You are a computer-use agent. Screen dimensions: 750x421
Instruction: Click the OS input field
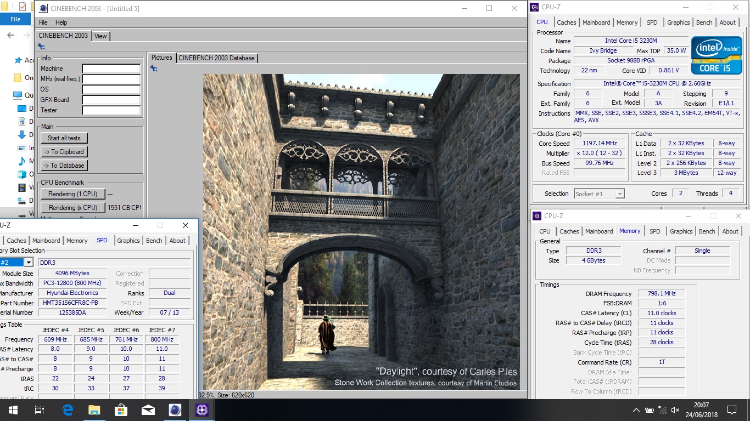[x=111, y=89]
